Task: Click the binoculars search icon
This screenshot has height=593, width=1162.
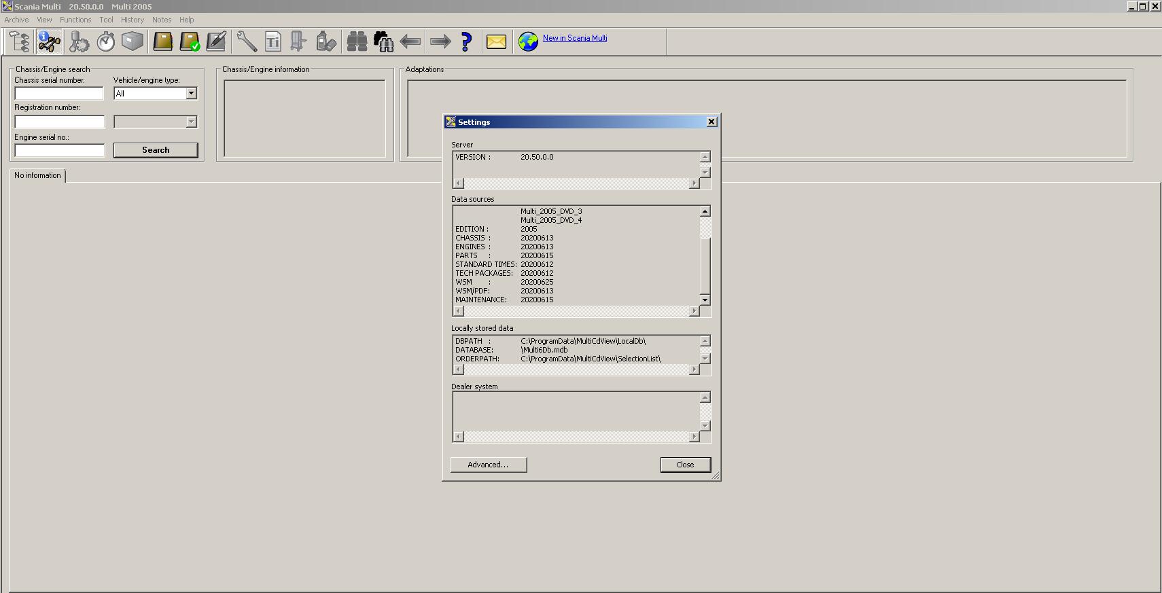Action: tap(357, 41)
